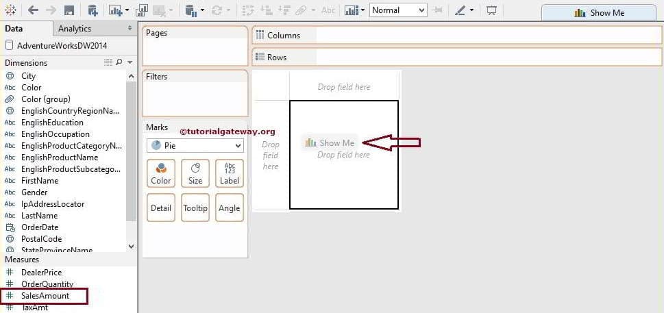Click the Label card in Marks
The image size is (664, 313).
click(230, 173)
